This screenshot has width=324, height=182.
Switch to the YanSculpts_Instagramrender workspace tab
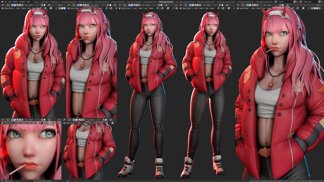[x=185, y=2]
